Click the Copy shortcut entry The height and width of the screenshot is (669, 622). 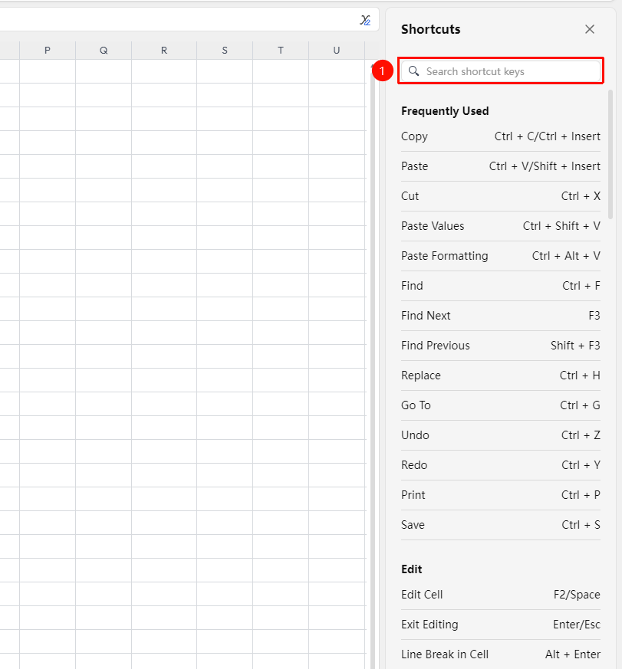tap(501, 136)
